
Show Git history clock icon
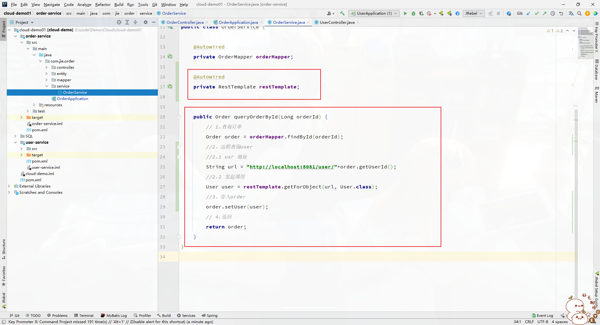tap(553, 13)
